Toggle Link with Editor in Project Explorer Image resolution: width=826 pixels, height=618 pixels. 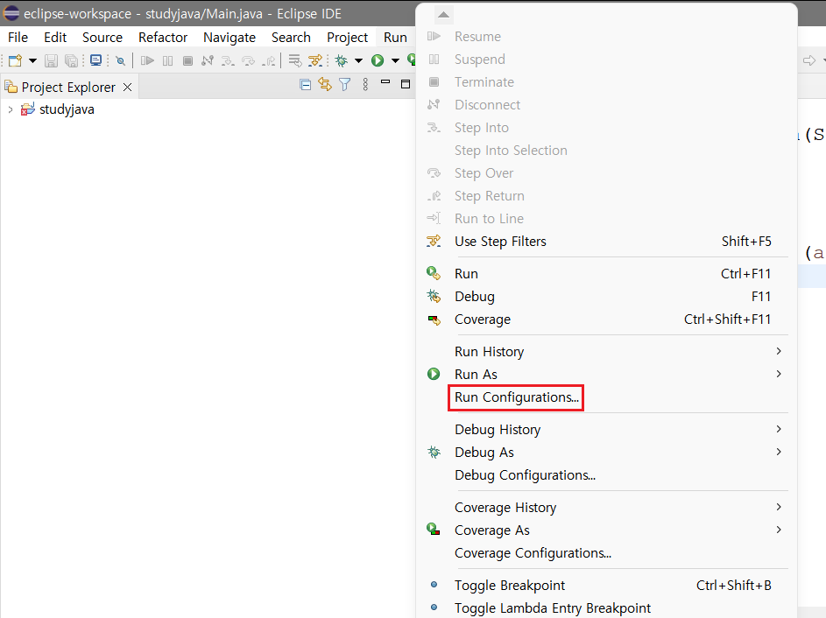(325, 85)
